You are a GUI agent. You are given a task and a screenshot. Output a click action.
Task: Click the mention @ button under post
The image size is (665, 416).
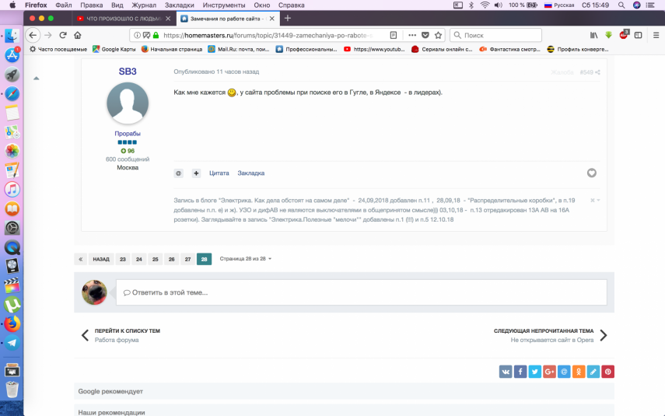point(179,173)
